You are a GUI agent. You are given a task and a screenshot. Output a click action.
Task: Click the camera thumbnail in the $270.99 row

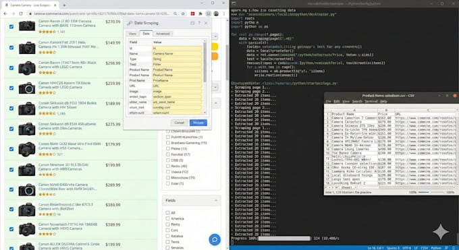(x=27, y=26)
